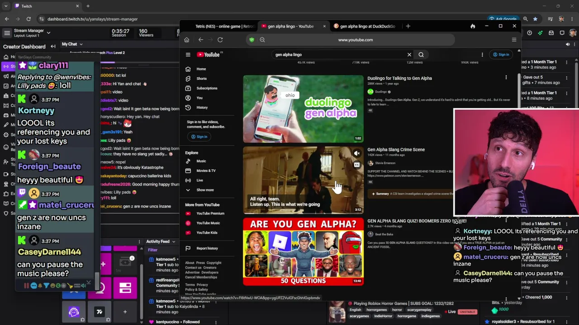Open Duolingo for Talking to Gen Alpha title

pyautogui.click(x=399, y=78)
